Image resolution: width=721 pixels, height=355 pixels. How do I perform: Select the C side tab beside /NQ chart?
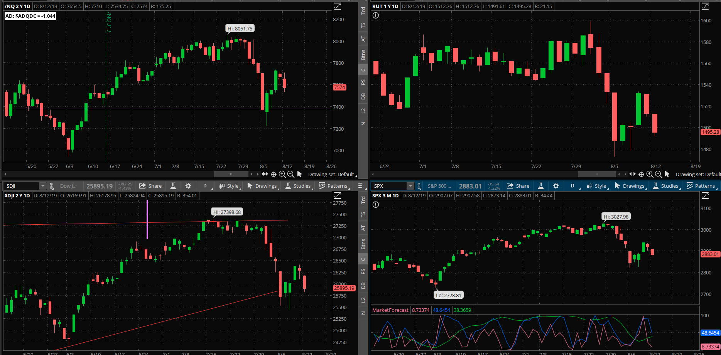[363, 70]
